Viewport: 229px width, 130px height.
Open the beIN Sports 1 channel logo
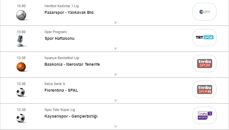coord(204,115)
